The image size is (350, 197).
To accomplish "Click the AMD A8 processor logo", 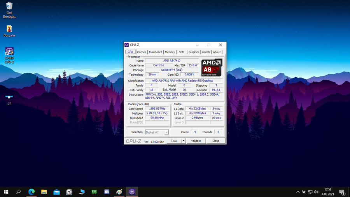I will coord(212,68).
